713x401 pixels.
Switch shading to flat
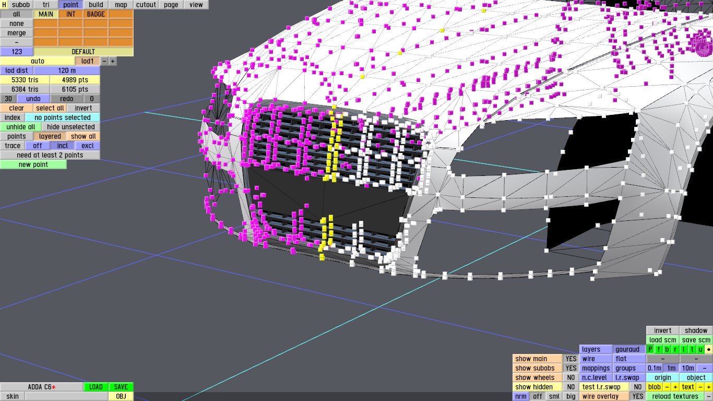point(629,359)
